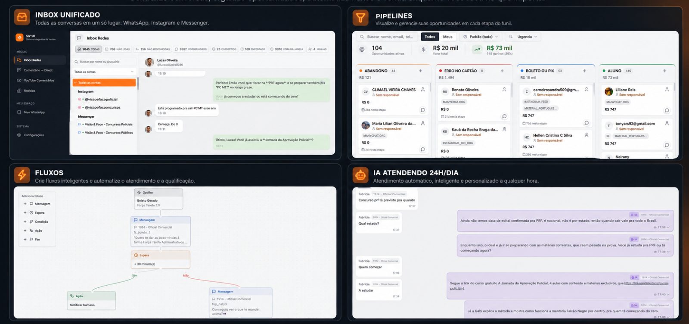Viewport: 689px width, 324px height.
Task: Select 9845 TODAS filter tab
Action: pyautogui.click(x=88, y=49)
